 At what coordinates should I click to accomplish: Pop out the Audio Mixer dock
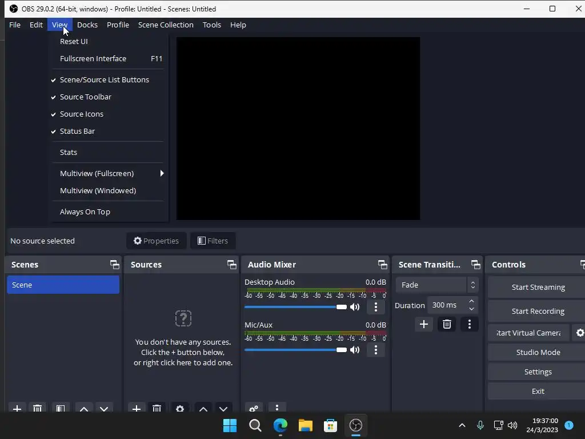click(x=382, y=265)
